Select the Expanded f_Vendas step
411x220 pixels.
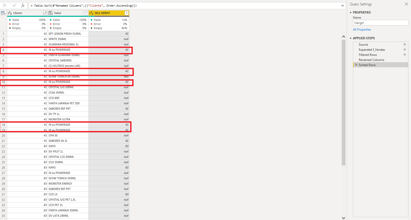[372, 49]
